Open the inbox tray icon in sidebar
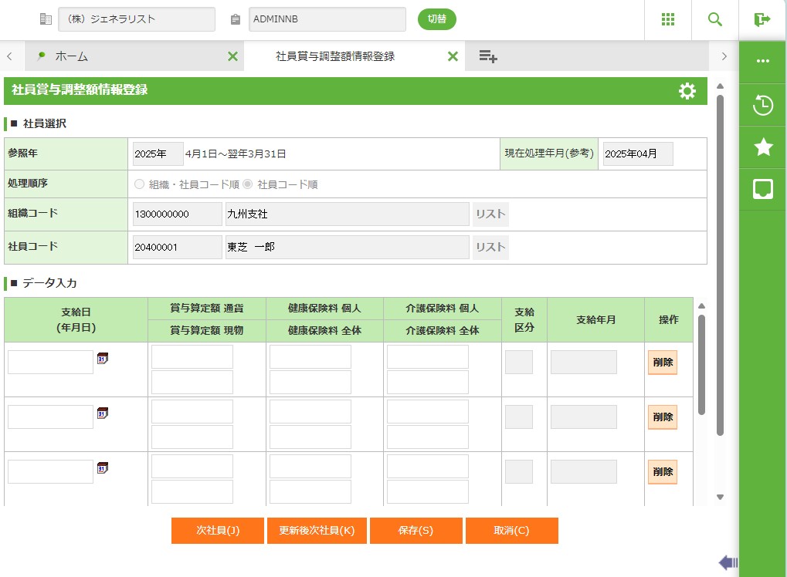Screen dimensions: 787x577 click(763, 189)
